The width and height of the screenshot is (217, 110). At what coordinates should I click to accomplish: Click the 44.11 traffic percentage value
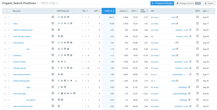click(112, 17)
